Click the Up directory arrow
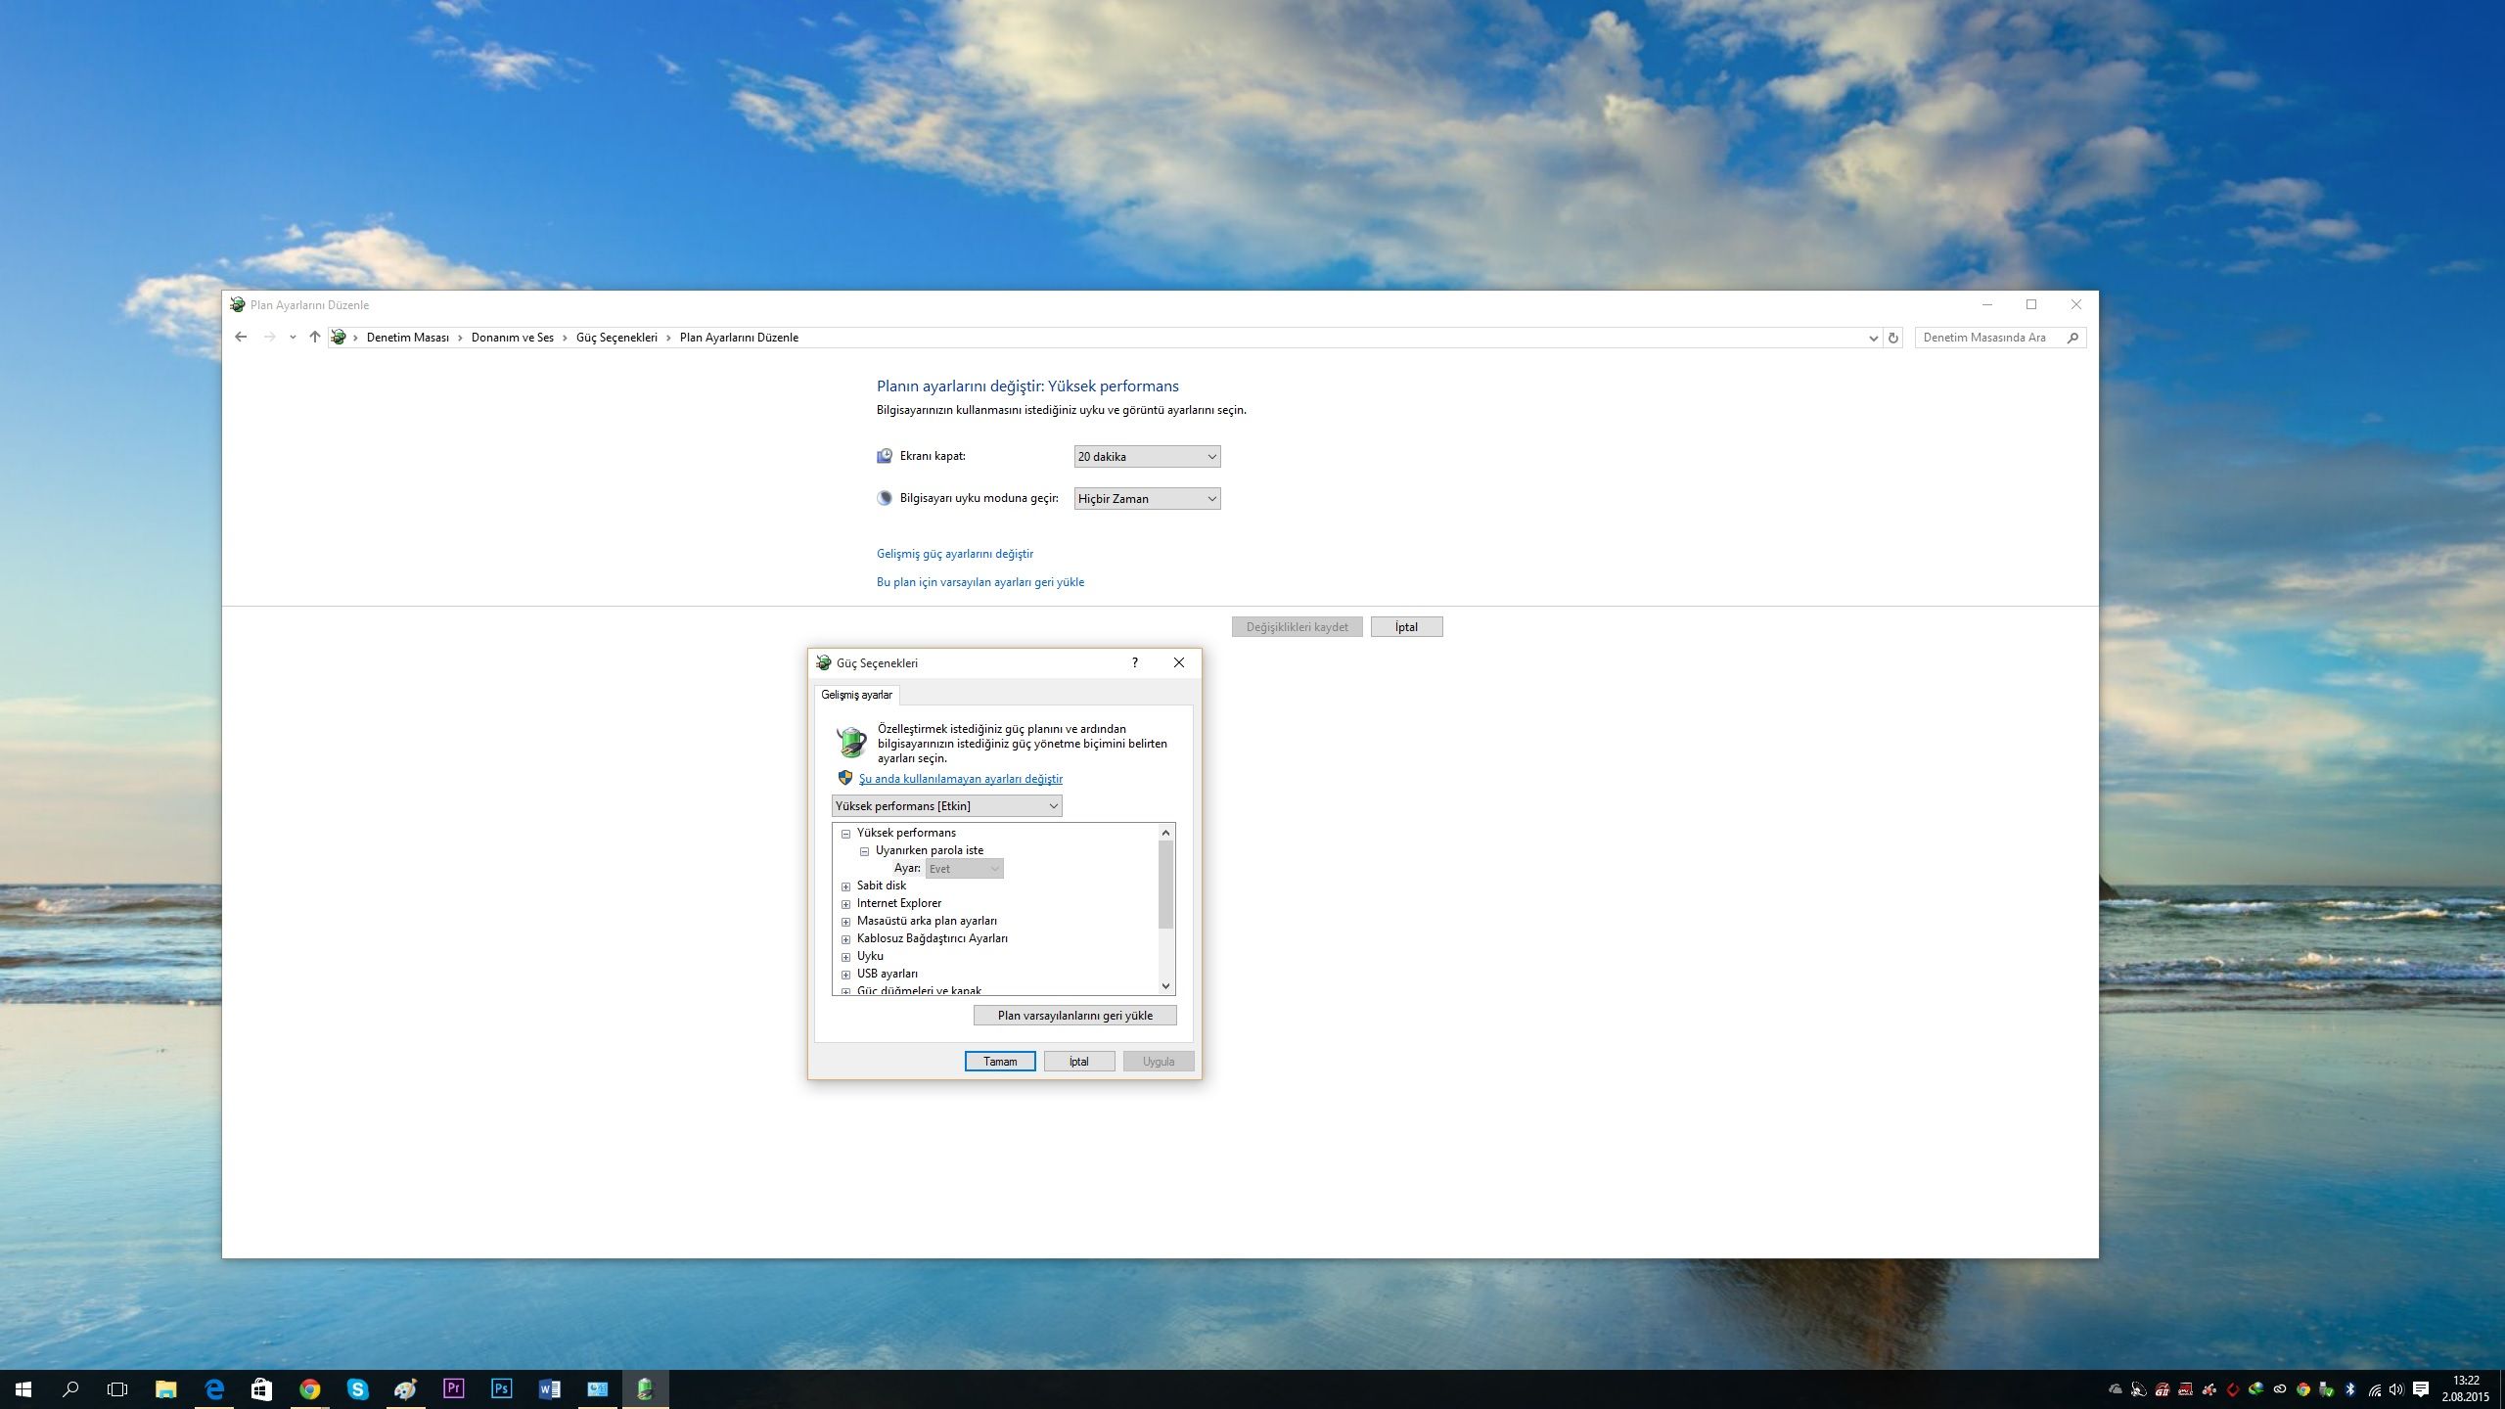2505x1409 pixels. tap(314, 337)
